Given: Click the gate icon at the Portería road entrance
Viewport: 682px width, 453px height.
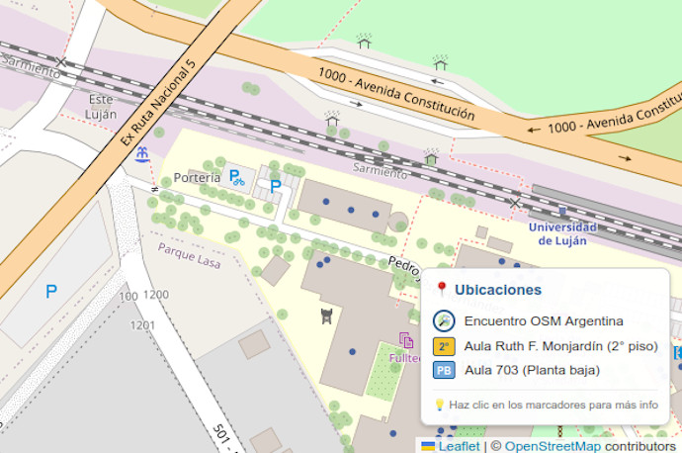Looking at the screenshot, I should click(154, 190).
